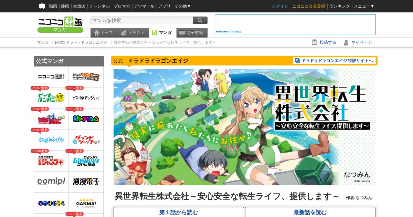Open the 水曜日のシリウス logo
This screenshot has width=413, height=217.
[51, 140]
